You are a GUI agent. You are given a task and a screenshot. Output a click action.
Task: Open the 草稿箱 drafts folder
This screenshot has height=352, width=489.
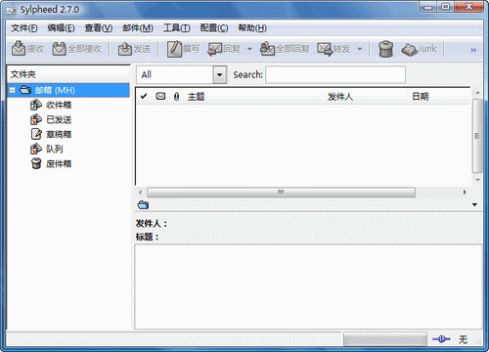[59, 134]
